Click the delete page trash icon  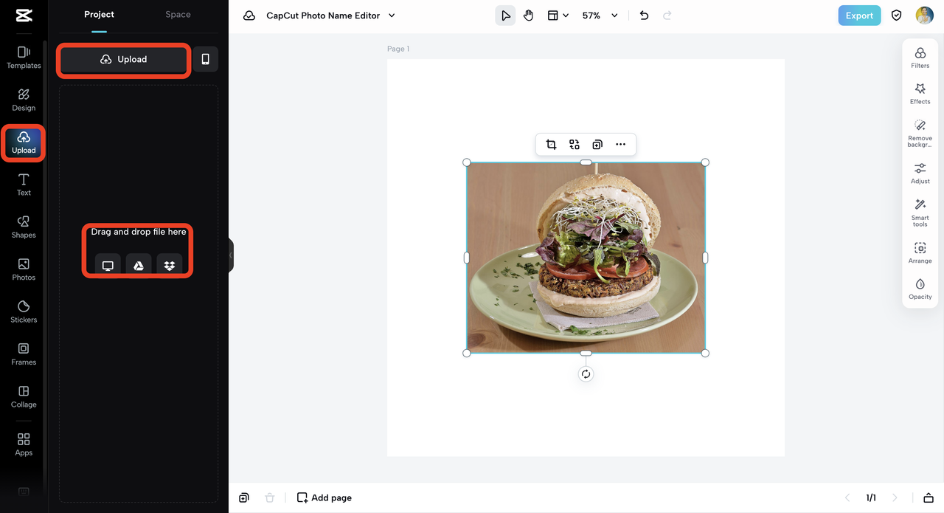(x=270, y=498)
